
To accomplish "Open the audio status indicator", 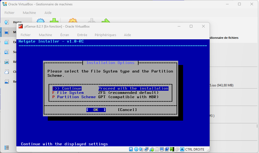I will 141,149.
